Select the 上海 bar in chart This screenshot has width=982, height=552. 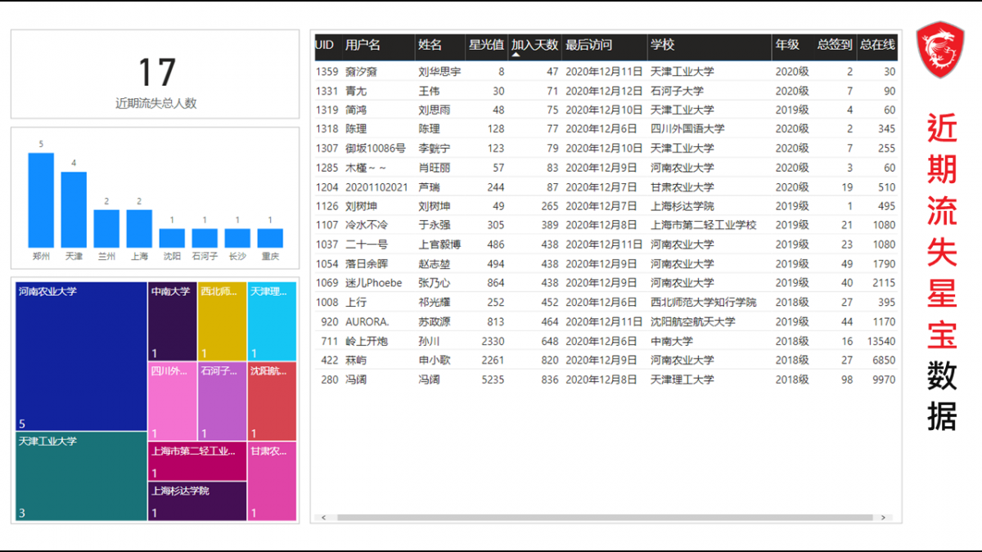pos(139,229)
